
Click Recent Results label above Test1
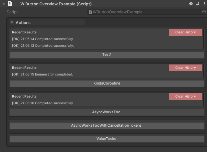click(x=24, y=32)
